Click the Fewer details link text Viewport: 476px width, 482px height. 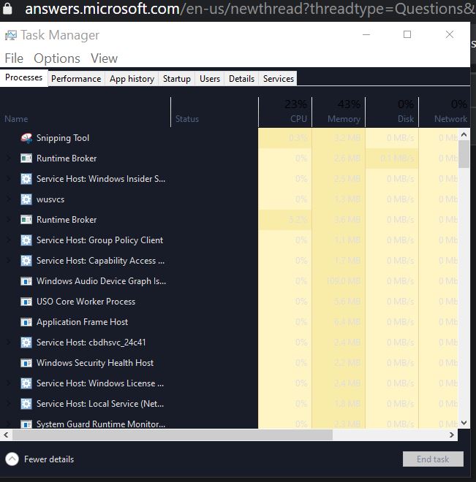point(49,459)
